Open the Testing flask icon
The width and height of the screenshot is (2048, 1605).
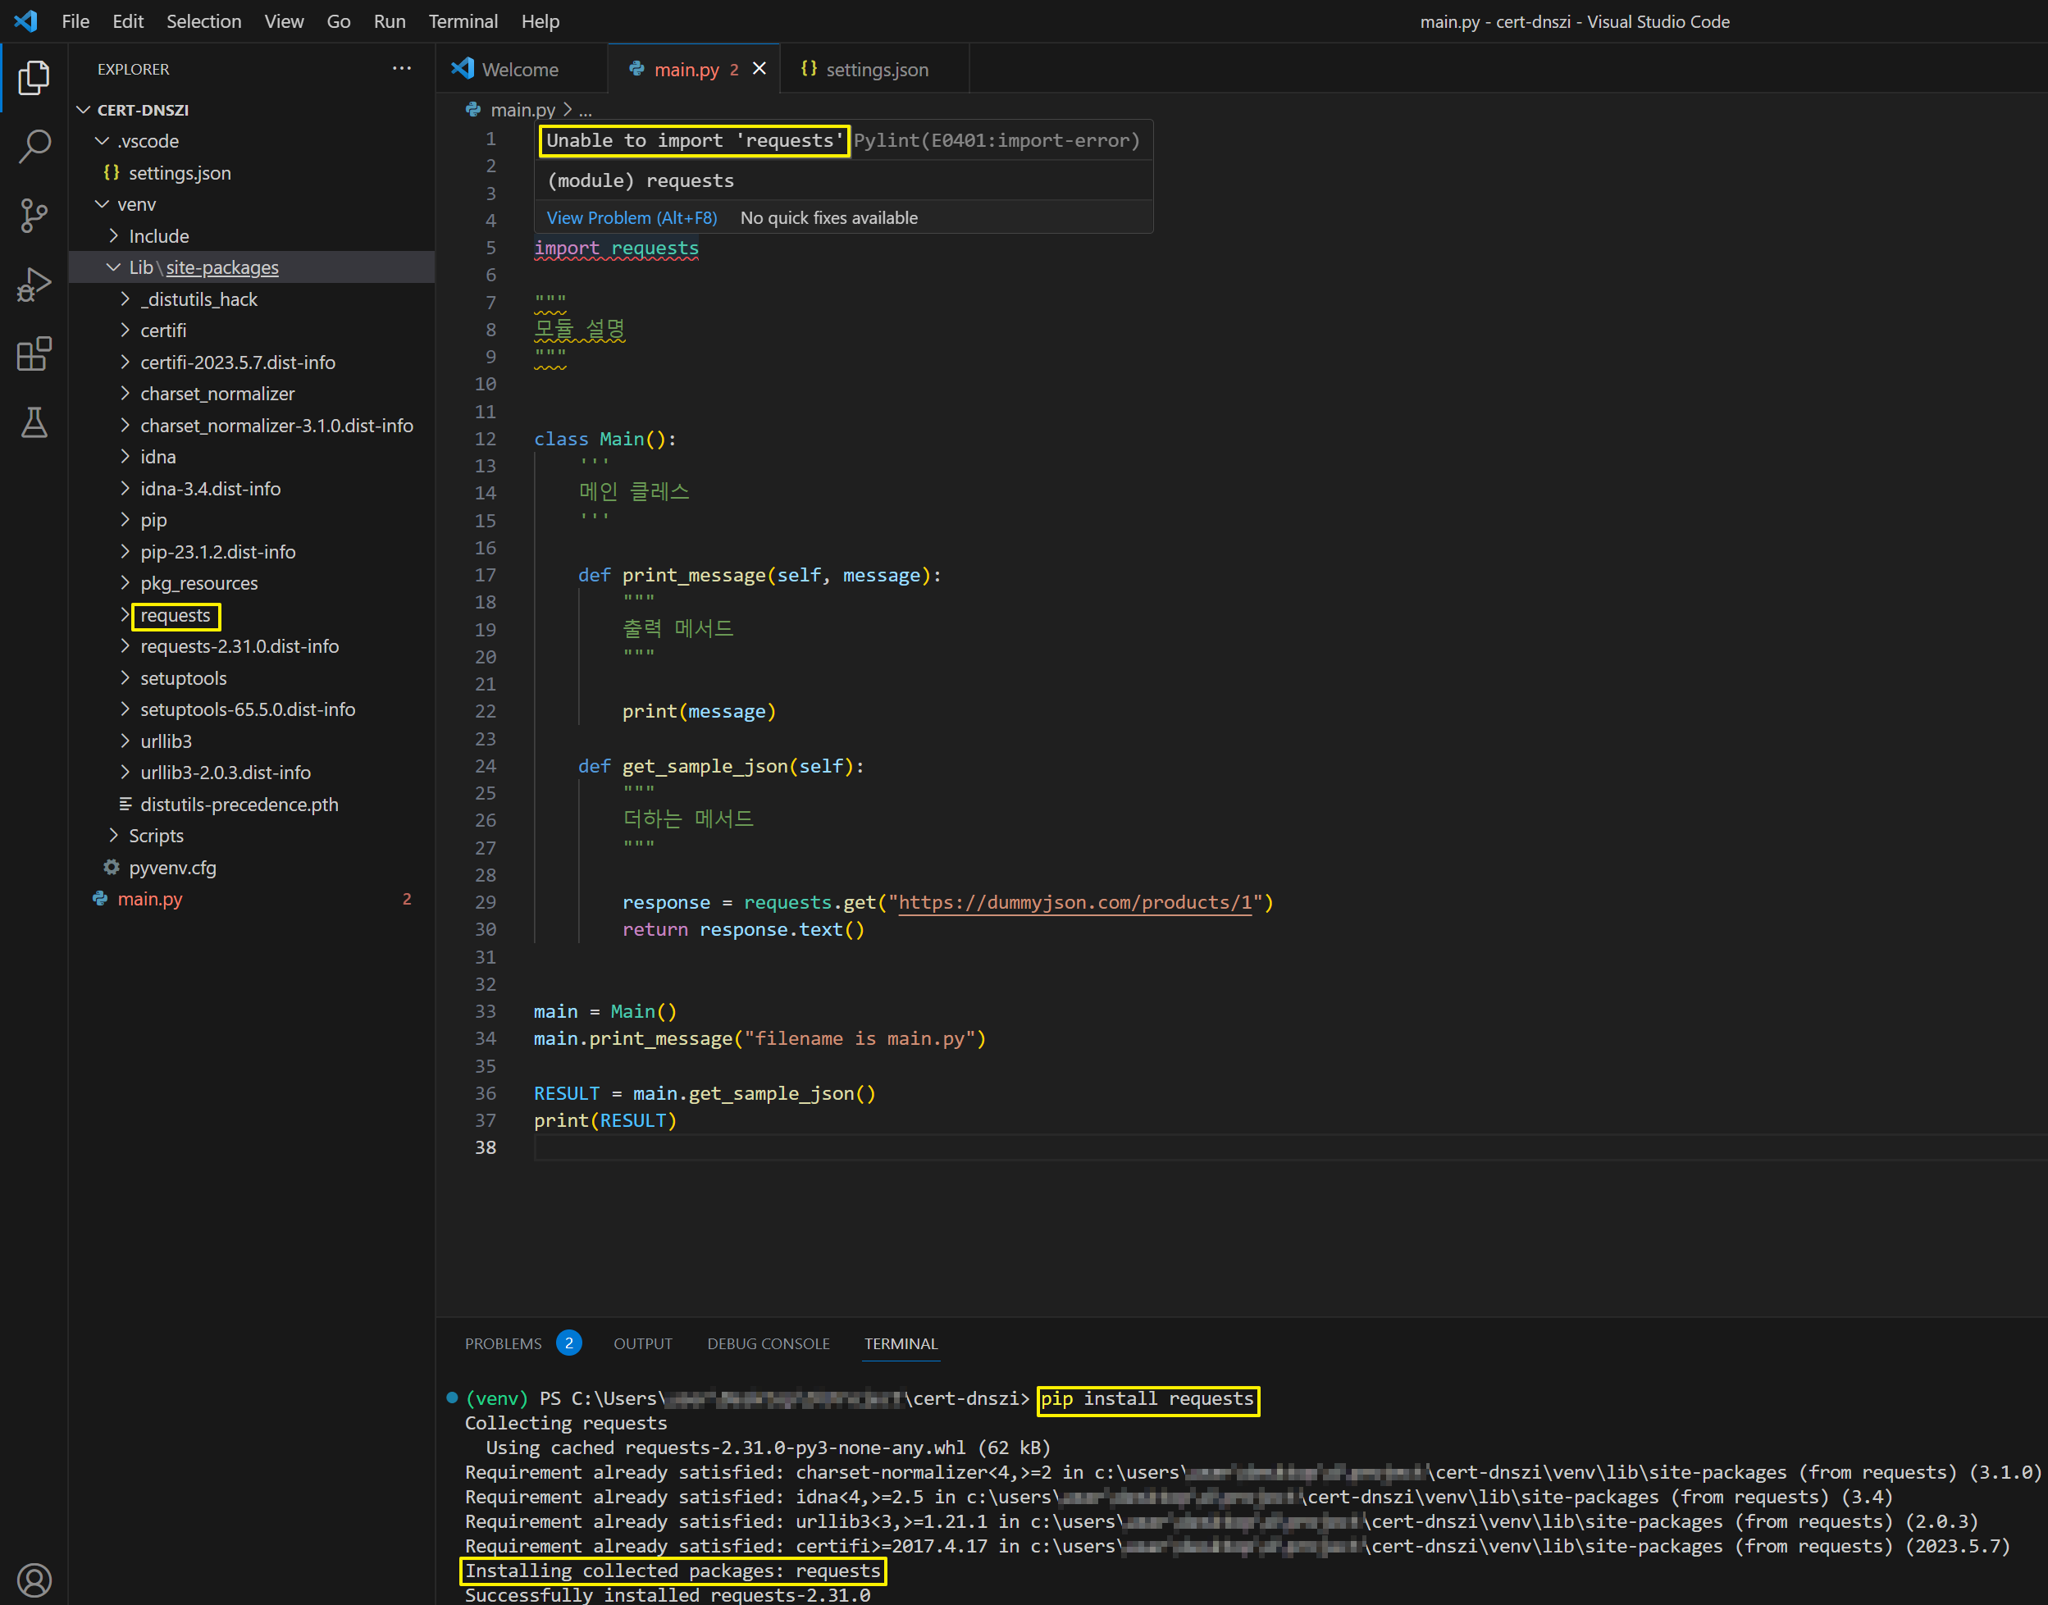click(34, 423)
